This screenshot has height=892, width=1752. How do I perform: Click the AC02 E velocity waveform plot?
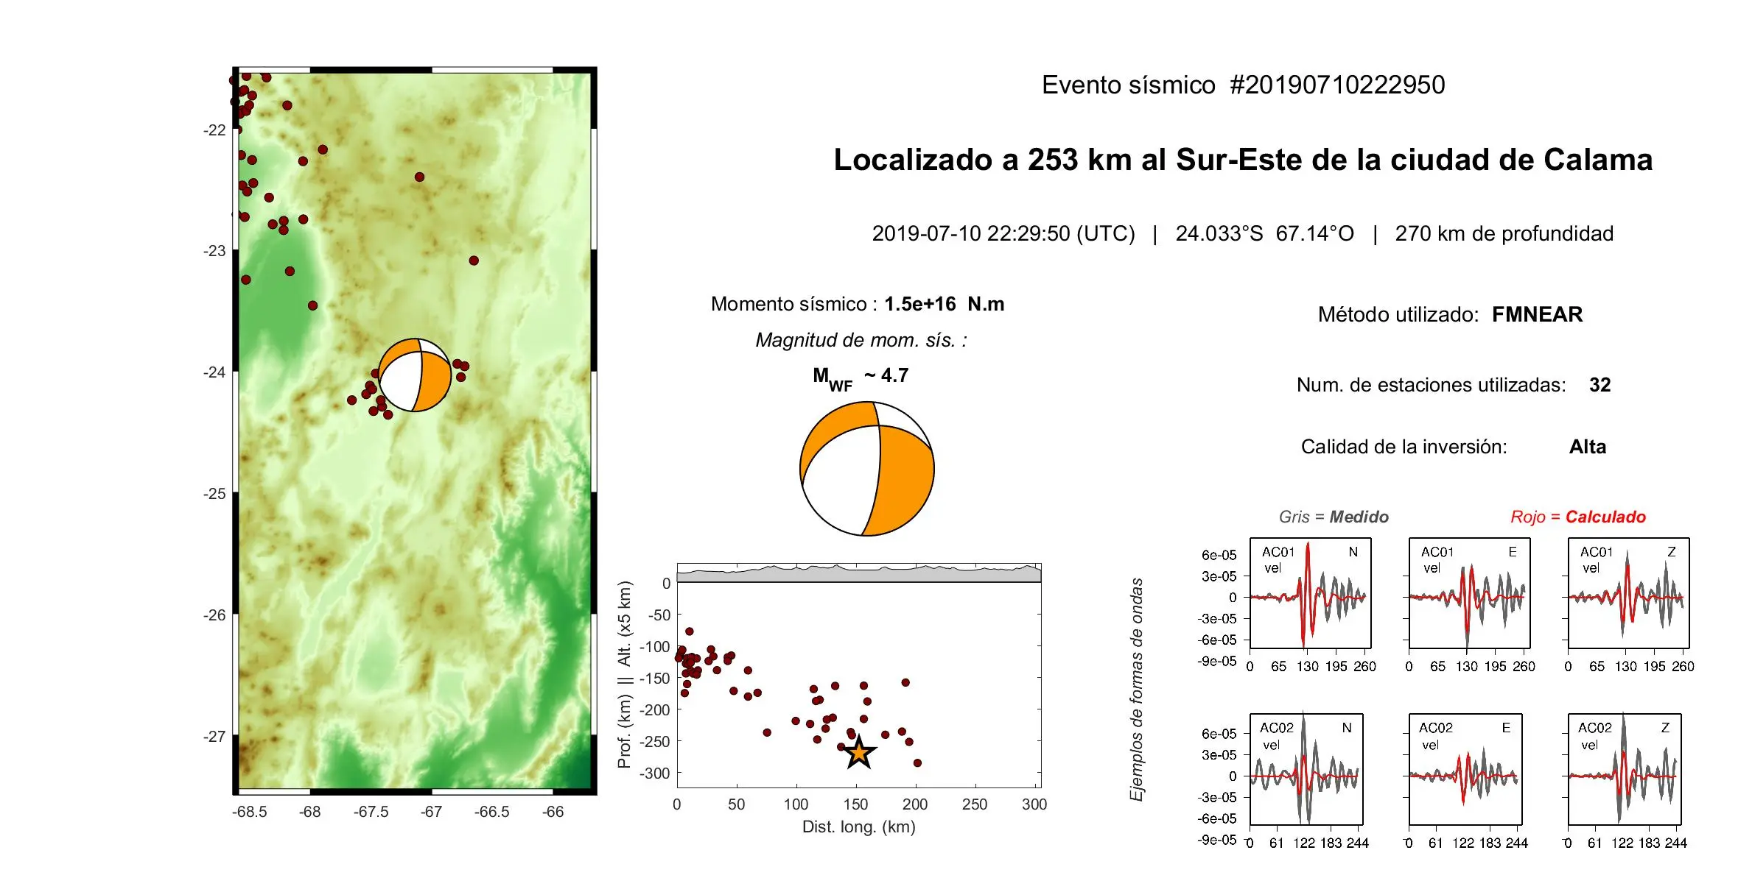(x=1465, y=769)
